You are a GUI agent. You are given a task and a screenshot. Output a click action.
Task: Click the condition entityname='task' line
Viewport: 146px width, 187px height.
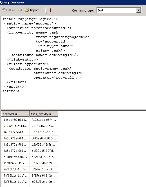(x=40, y=68)
